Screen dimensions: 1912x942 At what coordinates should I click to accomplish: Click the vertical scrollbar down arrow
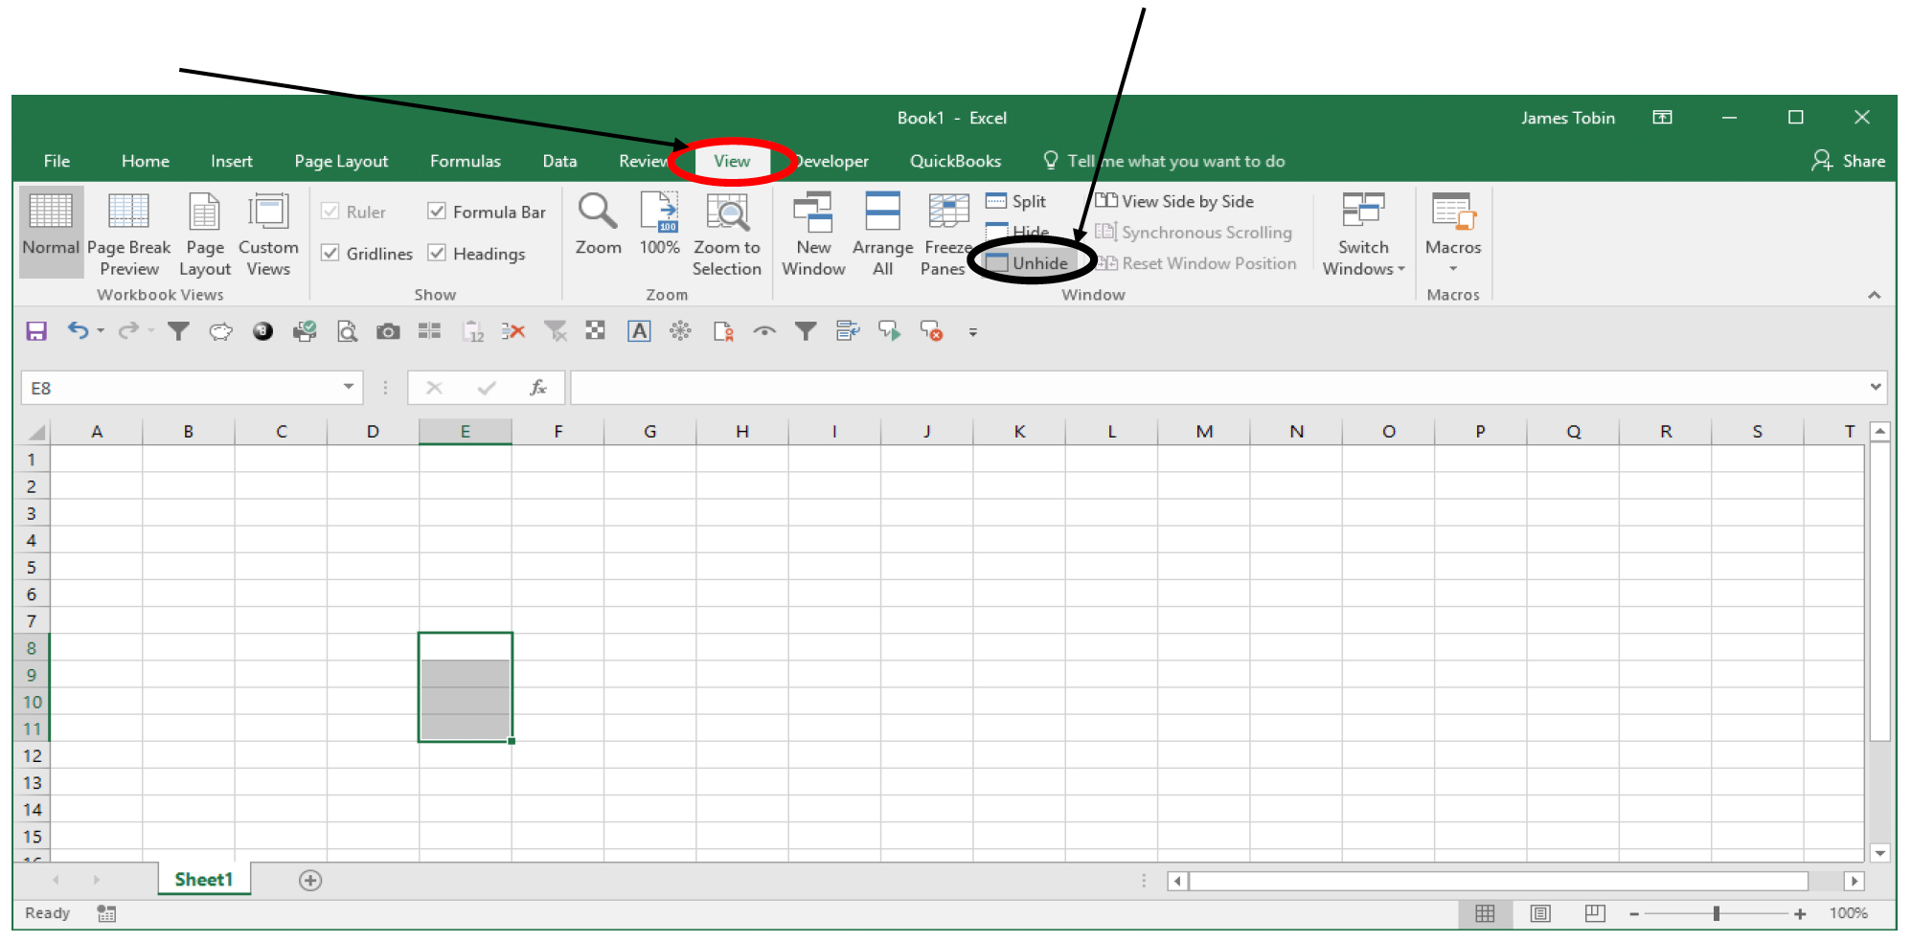1879,852
